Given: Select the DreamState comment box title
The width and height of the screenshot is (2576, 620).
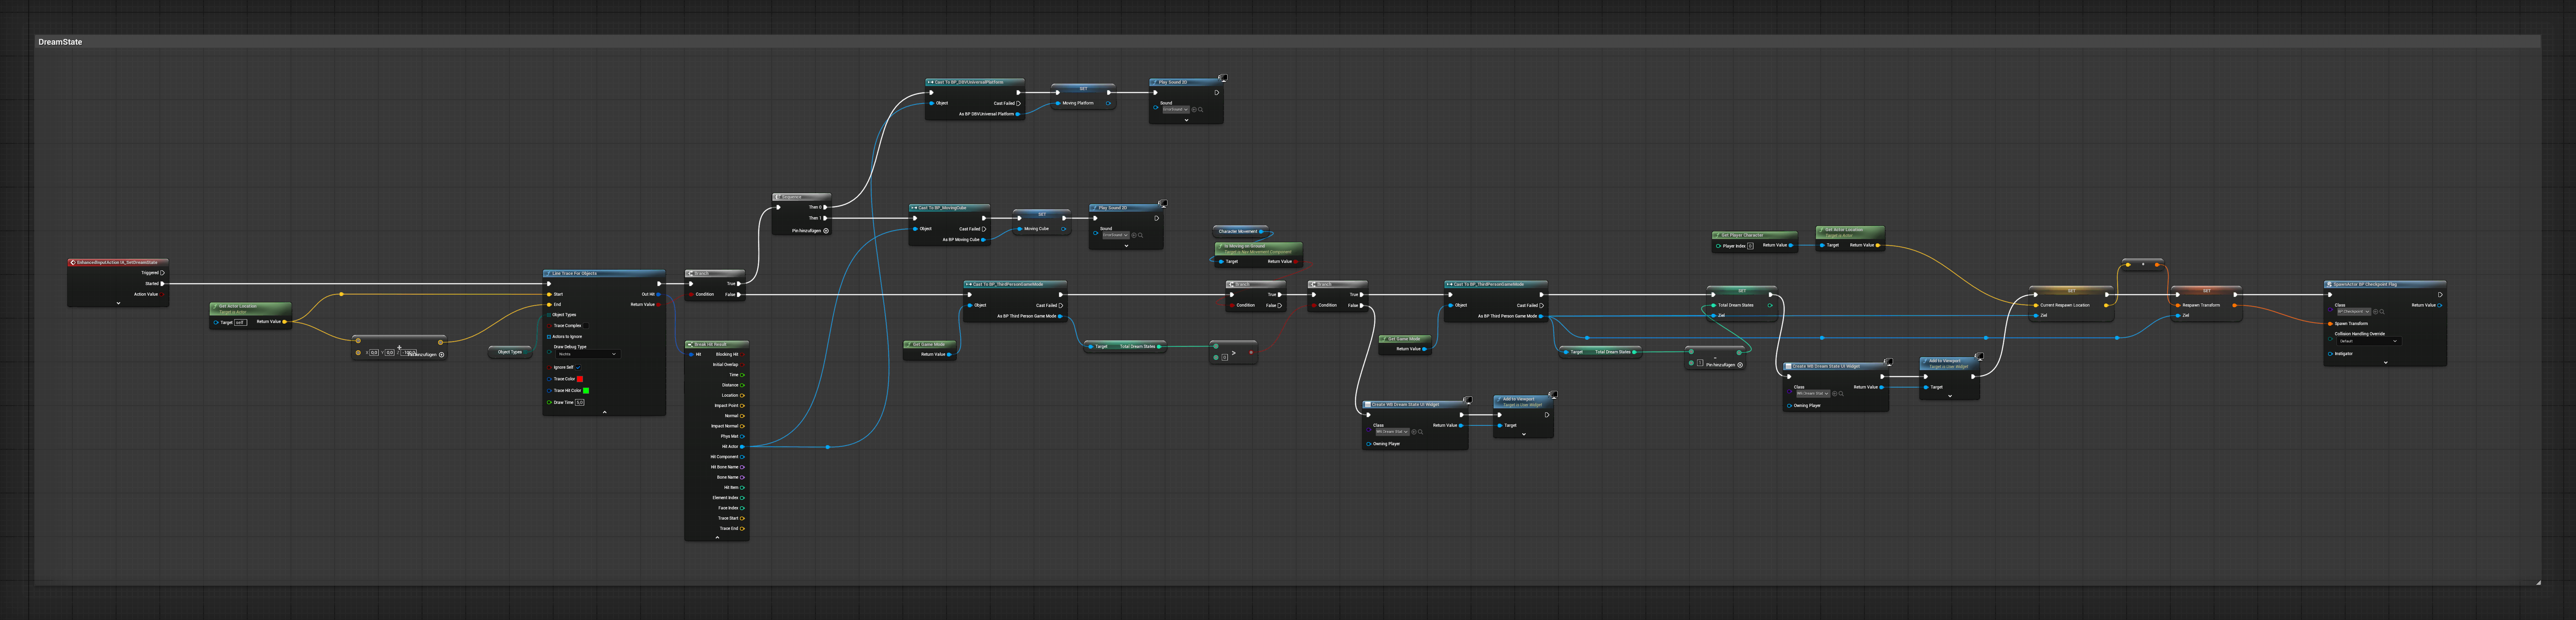Looking at the screenshot, I should [60, 42].
